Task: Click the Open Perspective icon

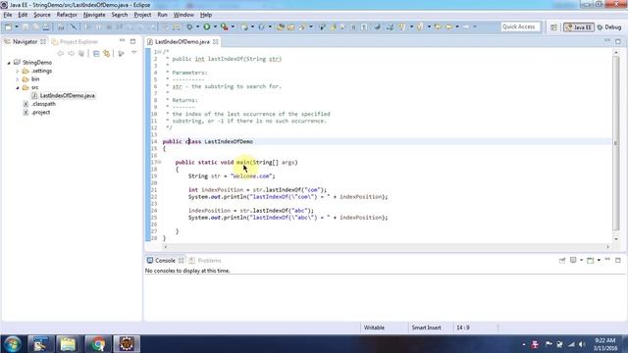Action: point(553,27)
